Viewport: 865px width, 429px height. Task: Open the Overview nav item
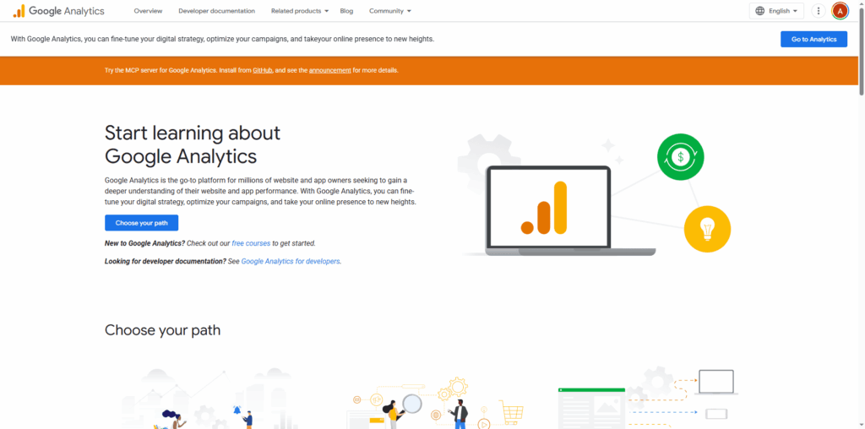148,11
